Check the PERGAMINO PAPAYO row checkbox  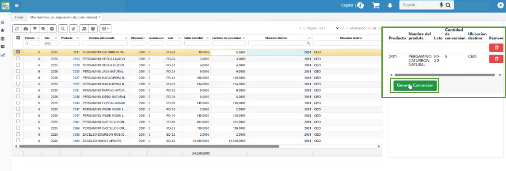18,90
